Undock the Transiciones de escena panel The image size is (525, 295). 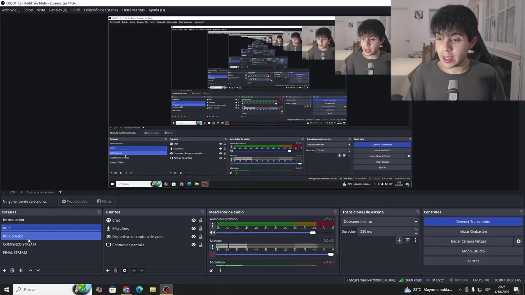[417, 212]
